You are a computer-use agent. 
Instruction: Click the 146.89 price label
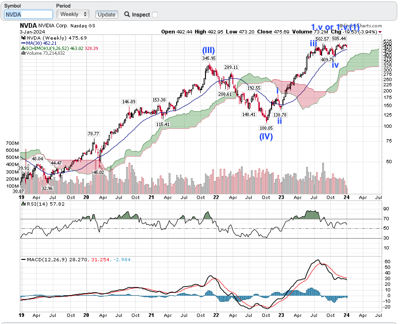[128, 101]
